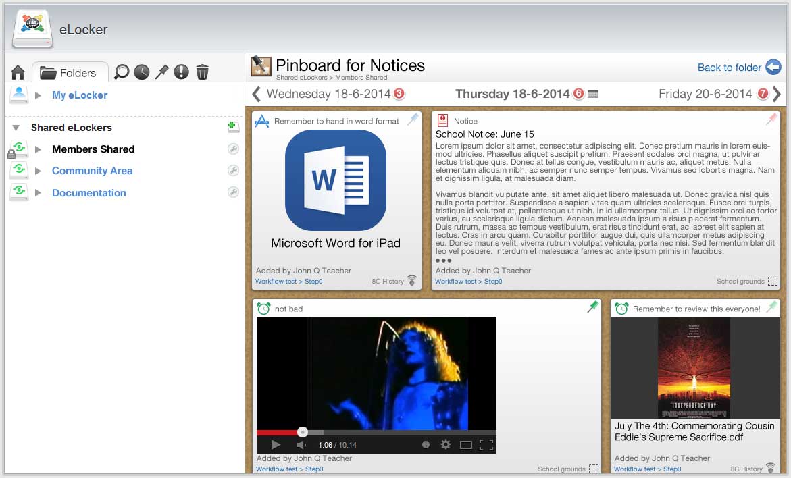The height and width of the screenshot is (478, 791).
Task: Click the home icon in sidebar
Action: (18, 72)
